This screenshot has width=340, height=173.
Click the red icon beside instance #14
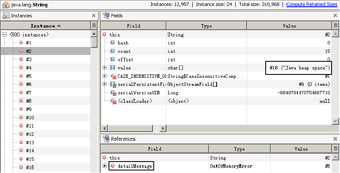(x=21, y=151)
